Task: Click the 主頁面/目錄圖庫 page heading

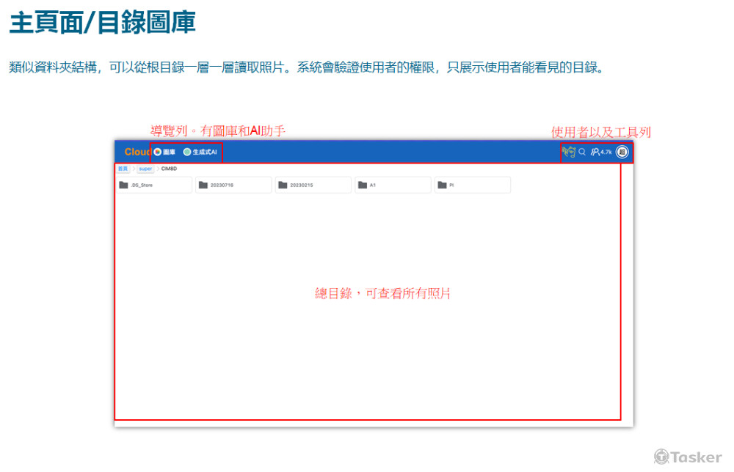Action: pos(102,23)
